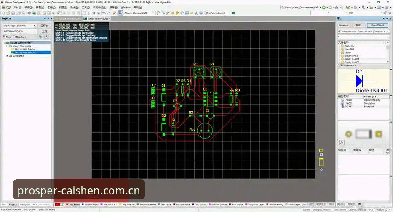Collapse the Source Documents folder

pyautogui.click(x=8, y=46)
